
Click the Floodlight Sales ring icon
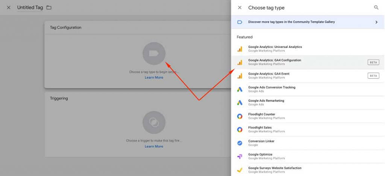coord(240,130)
